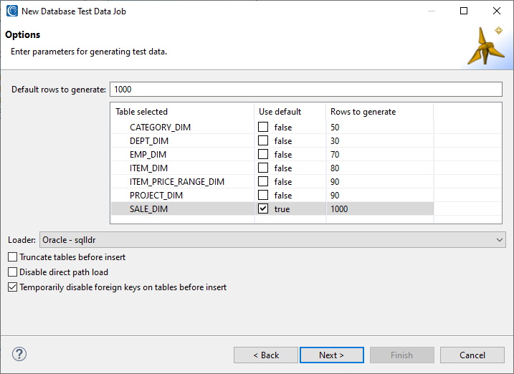Cancel the test data job wizard

[472, 355]
